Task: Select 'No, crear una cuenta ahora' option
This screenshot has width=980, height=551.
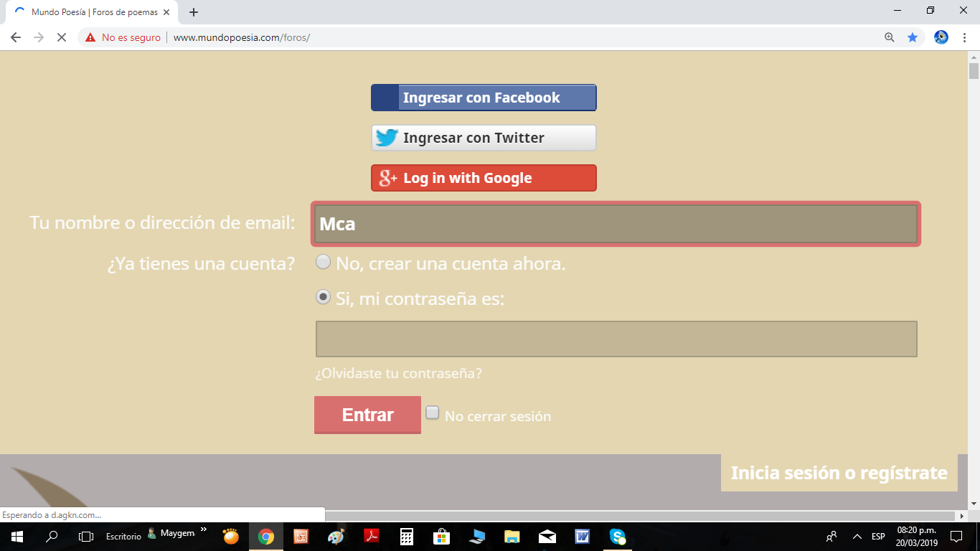Action: click(x=324, y=262)
